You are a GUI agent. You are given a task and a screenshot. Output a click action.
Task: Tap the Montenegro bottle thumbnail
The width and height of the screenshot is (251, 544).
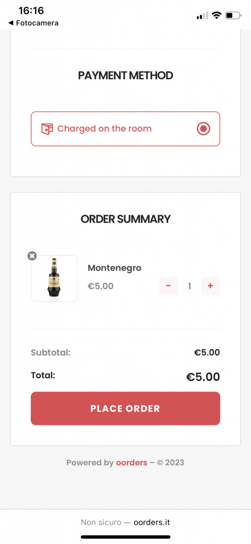[54, 278]
